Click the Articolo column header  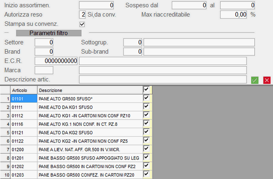(x=24, y=90)
